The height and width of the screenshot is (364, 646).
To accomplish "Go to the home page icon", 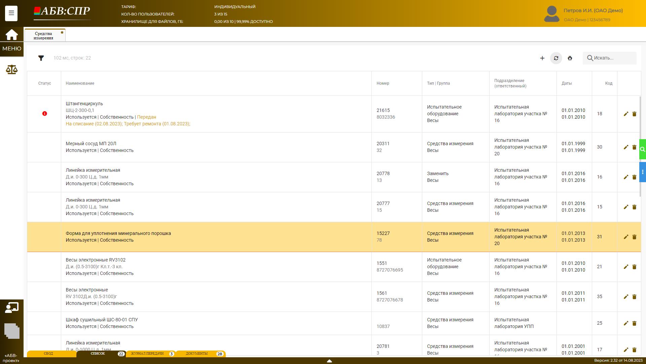I will click(11, 35).
